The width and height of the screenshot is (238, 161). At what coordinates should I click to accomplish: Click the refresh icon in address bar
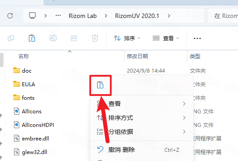(x=10, y=16)
